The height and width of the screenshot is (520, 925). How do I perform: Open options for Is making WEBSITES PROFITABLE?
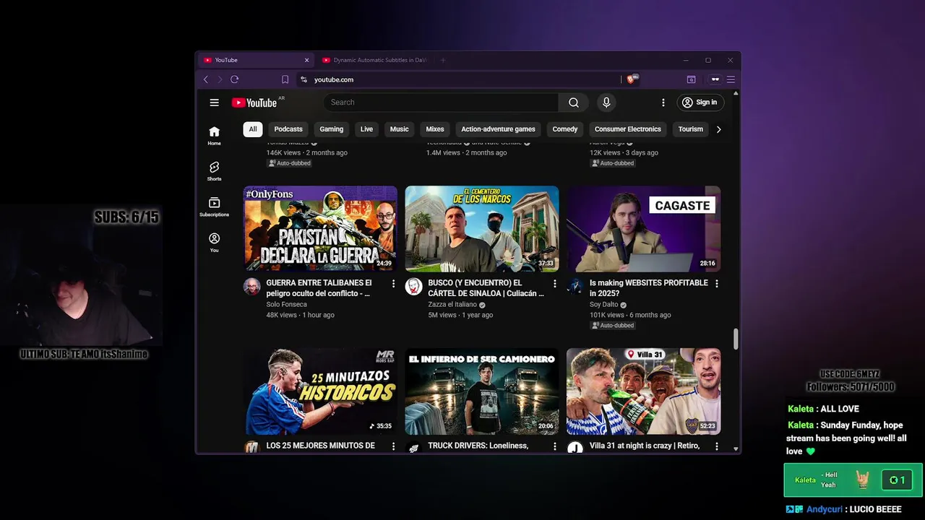coord(717,284)
